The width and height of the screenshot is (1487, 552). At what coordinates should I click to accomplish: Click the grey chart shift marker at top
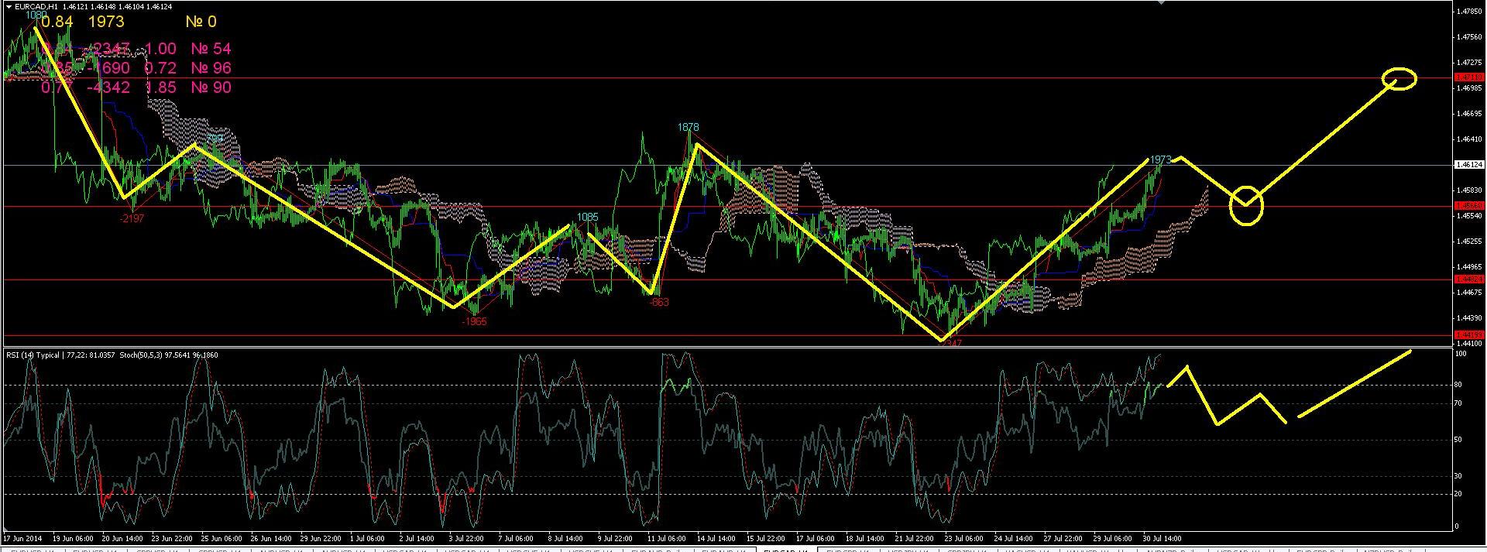1160,3
